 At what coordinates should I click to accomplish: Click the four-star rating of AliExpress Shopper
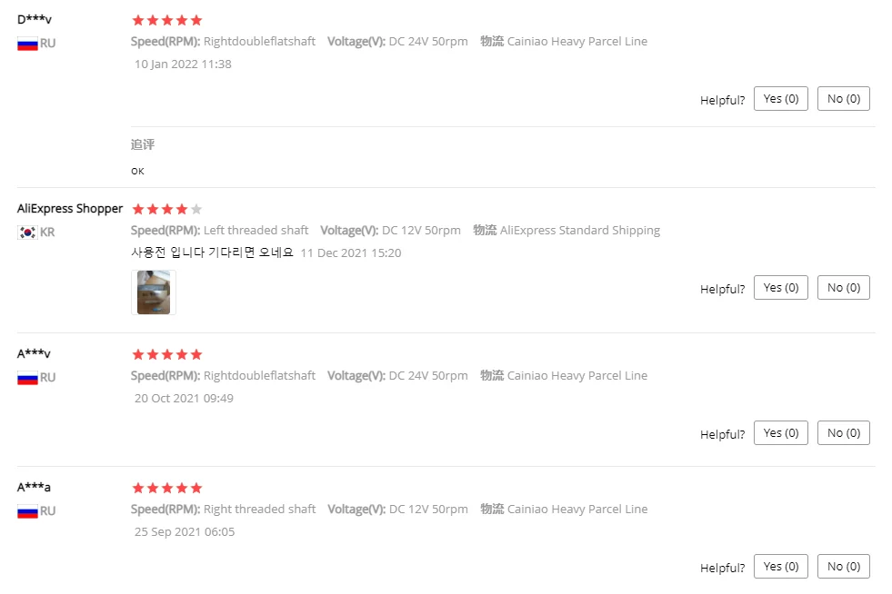click(x=167, y=209)
